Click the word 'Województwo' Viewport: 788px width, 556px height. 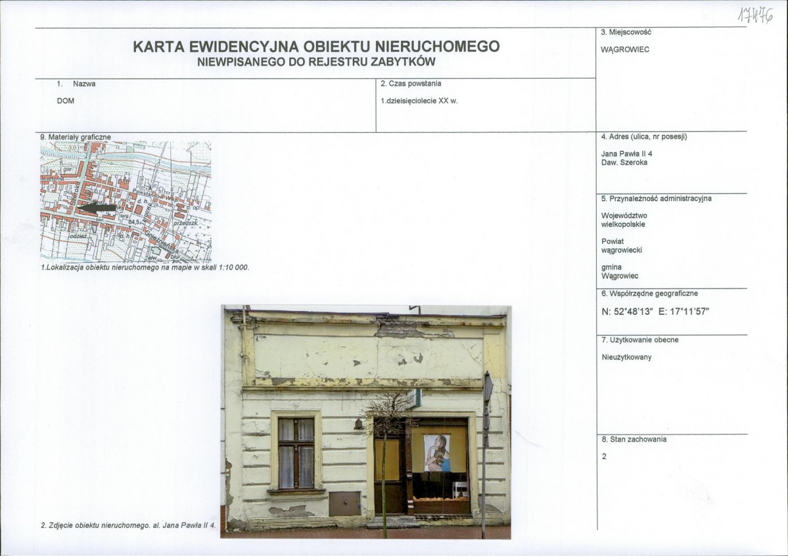624,216
